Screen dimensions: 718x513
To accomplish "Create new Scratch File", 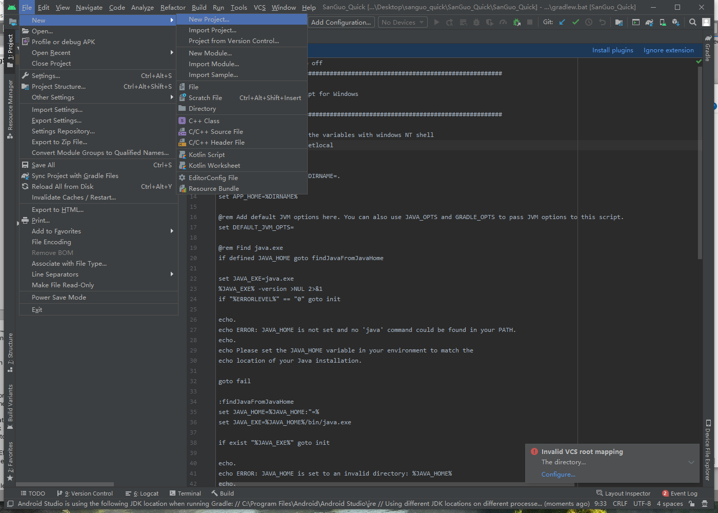I will point(242,98).
